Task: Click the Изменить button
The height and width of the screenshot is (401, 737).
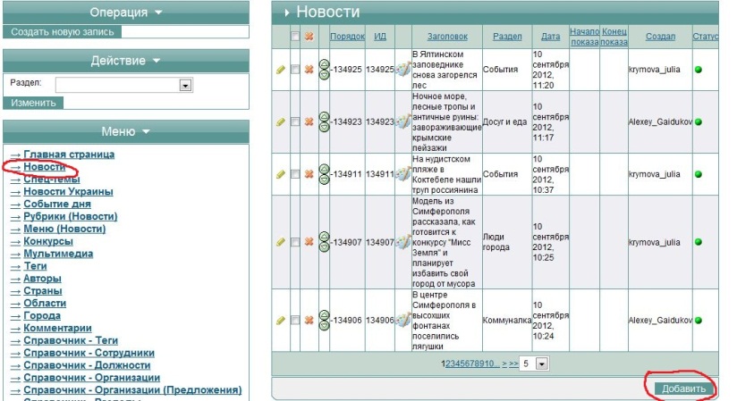Action: pyautogui.click(x=33, y=103)
